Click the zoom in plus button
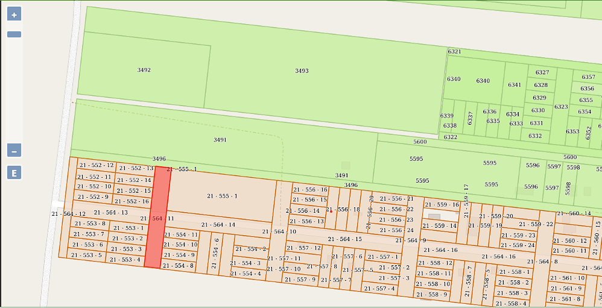Screen dimensions: 602x308 (x=14, y=14)
